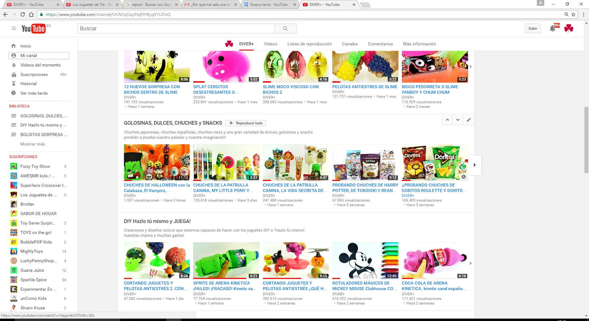Click the browser address bar URL
The width and height of the screenshot is (589, 321).
tap(108, 14)
